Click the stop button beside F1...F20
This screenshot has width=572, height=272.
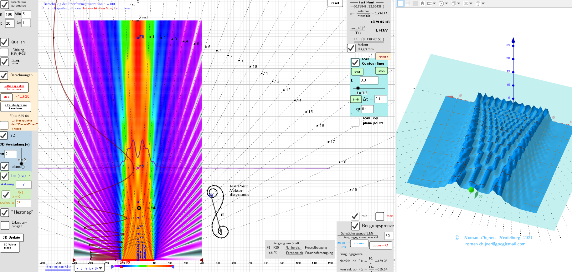[6, 97]
